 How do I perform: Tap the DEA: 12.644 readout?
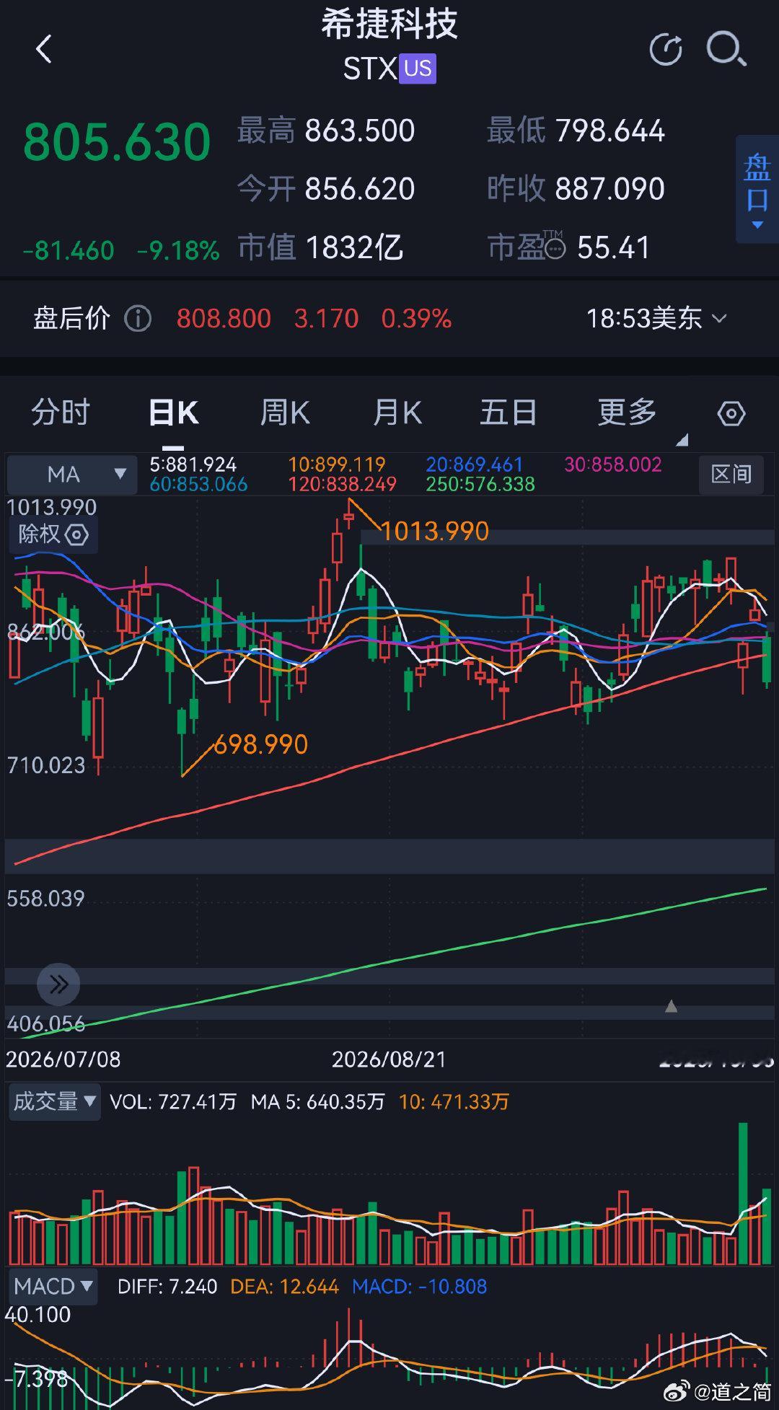284,1287
